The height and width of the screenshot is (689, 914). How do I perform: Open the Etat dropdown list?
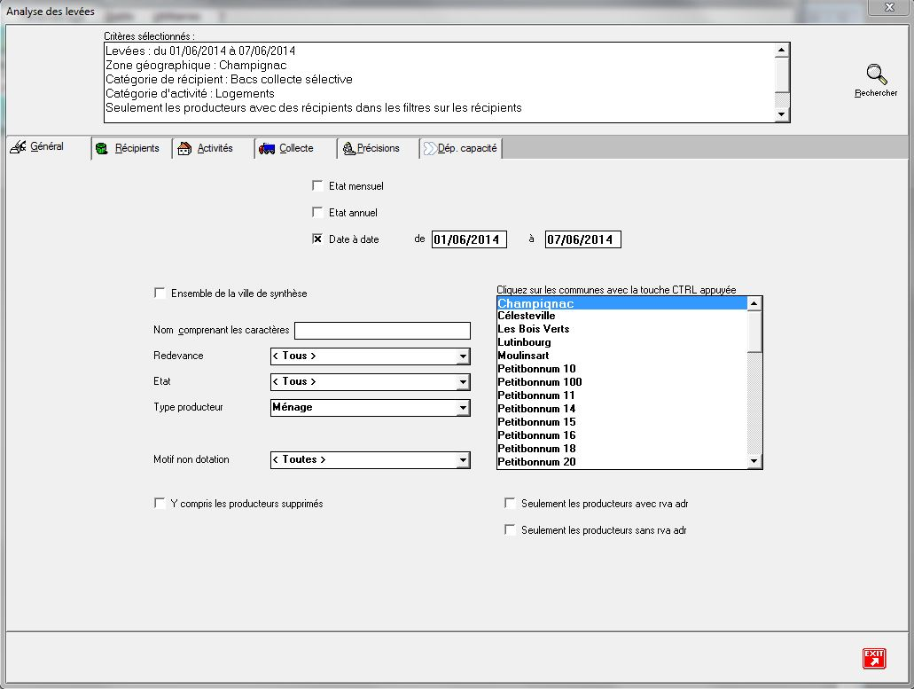[x=462, y=382]
